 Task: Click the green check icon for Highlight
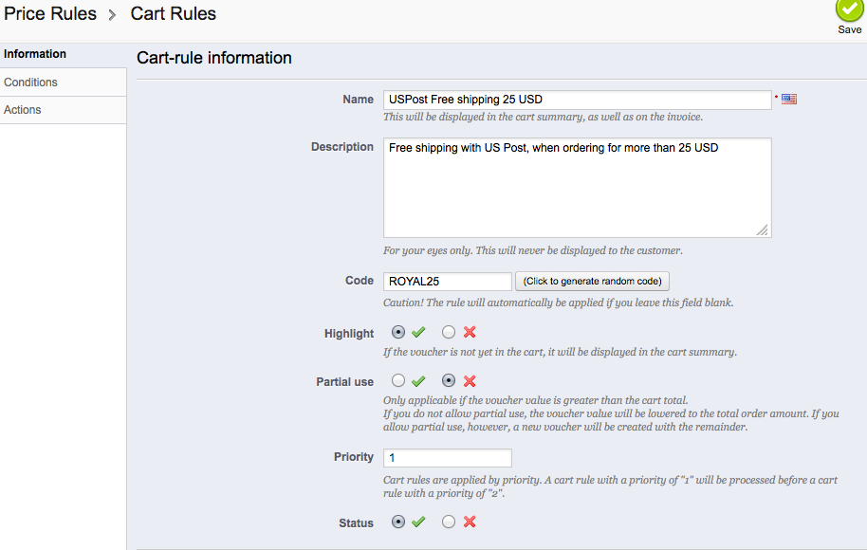(x=418, y=333)
